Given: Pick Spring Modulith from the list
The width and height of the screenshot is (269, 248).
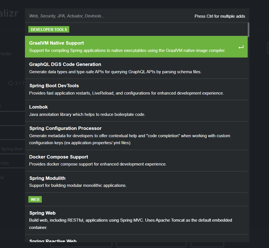Looking at the screenshot, I should pos(136,182).
